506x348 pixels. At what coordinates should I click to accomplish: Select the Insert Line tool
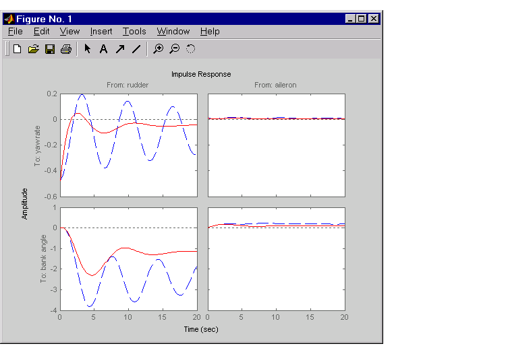click(136, 48)
